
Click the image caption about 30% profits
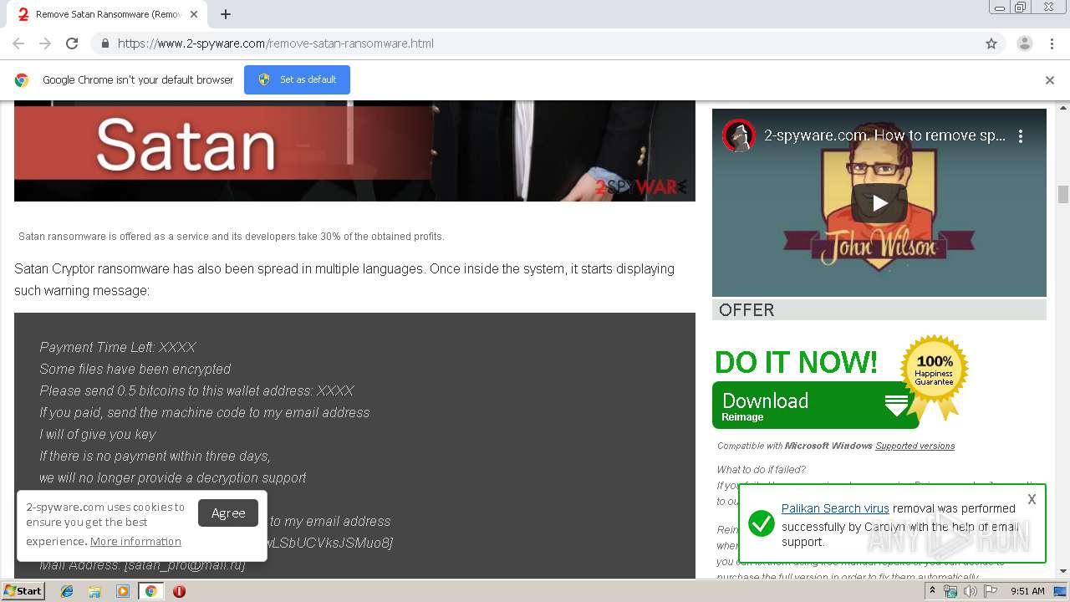pyautogui.click(x=232, y=237)
